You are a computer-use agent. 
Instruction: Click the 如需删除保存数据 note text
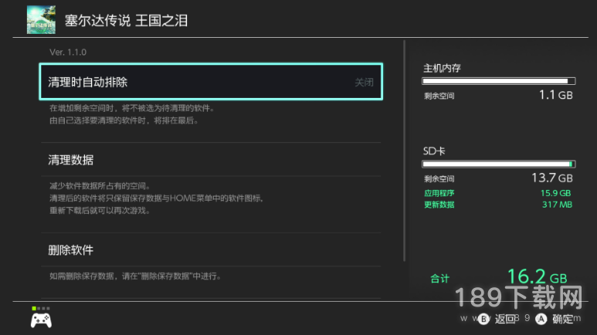[135, 276]
